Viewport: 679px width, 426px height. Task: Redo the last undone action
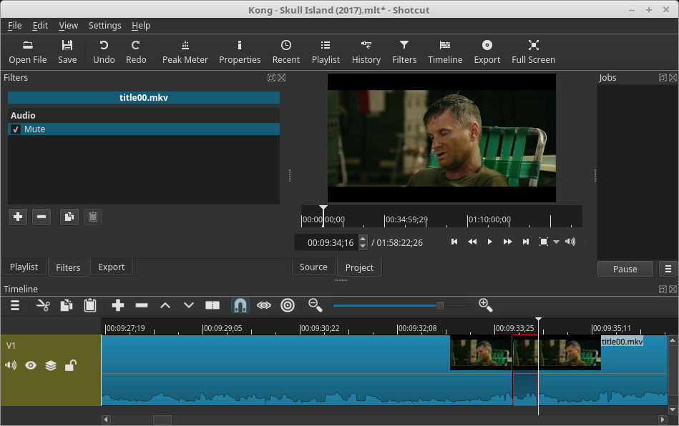click(x=136, y=52)
